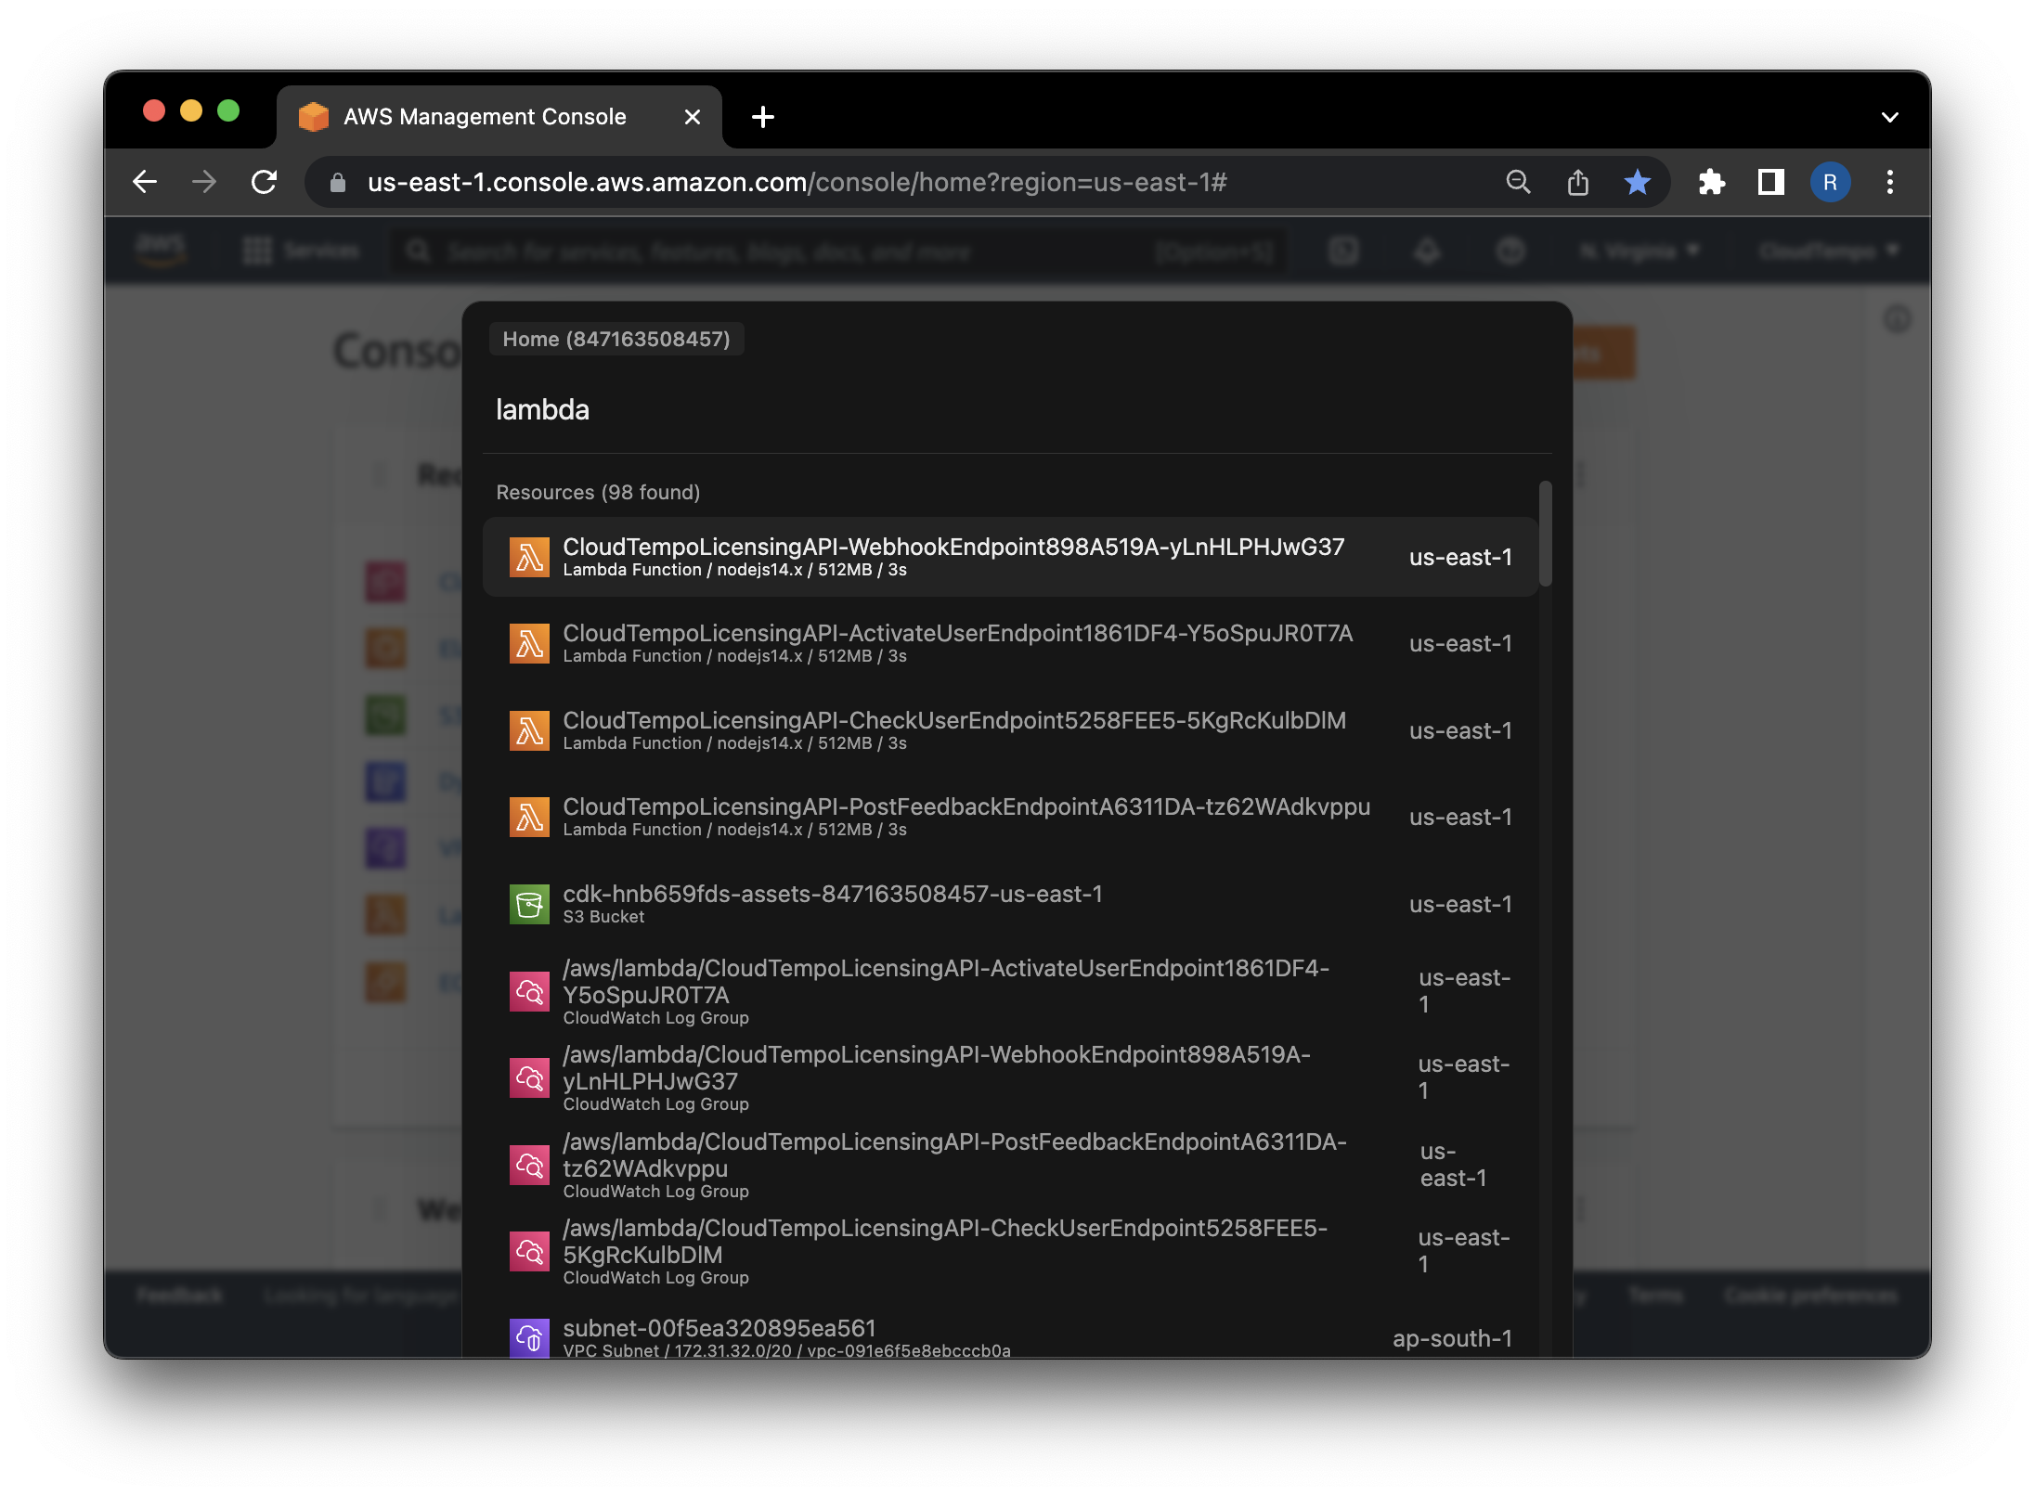Toggle the bookmark star icon
The image size is (2035, 1496).
point(1637,182)
